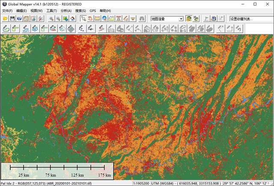Expand the 设置收藏列表 favorites combo box

(250, 19)
